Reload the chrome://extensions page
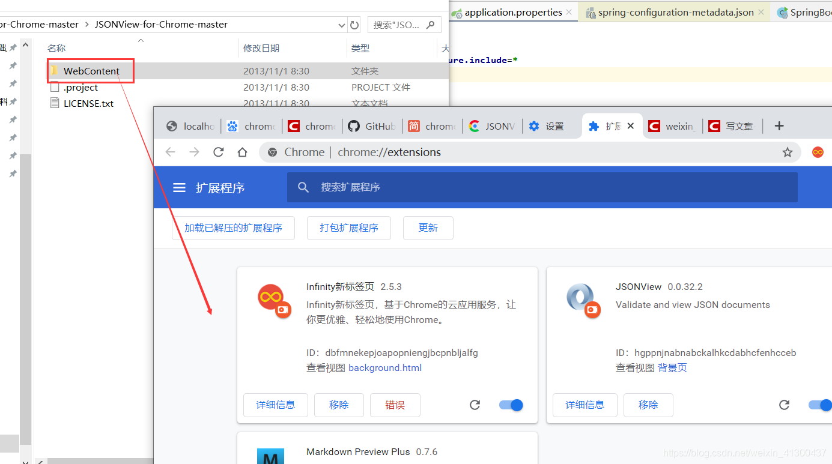The width and height of the screenshot is (832, 464). (219, 152)
